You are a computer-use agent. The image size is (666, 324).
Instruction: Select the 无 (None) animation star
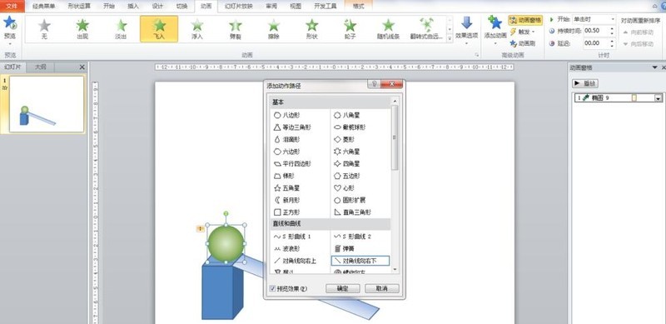click(x=44, y=29)
